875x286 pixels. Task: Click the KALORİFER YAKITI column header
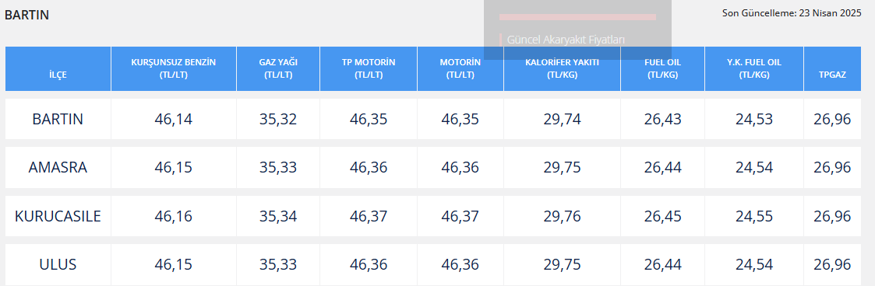(562, 68)
